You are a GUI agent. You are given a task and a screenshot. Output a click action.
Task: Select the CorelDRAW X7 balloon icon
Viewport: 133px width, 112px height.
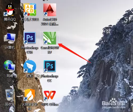pos(50,38)
